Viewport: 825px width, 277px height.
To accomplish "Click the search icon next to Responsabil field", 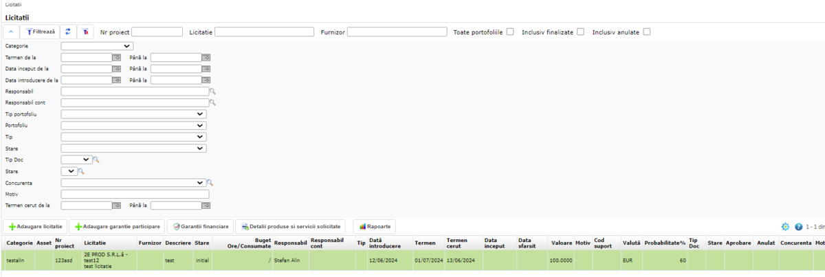I will (x=213, y=91).
